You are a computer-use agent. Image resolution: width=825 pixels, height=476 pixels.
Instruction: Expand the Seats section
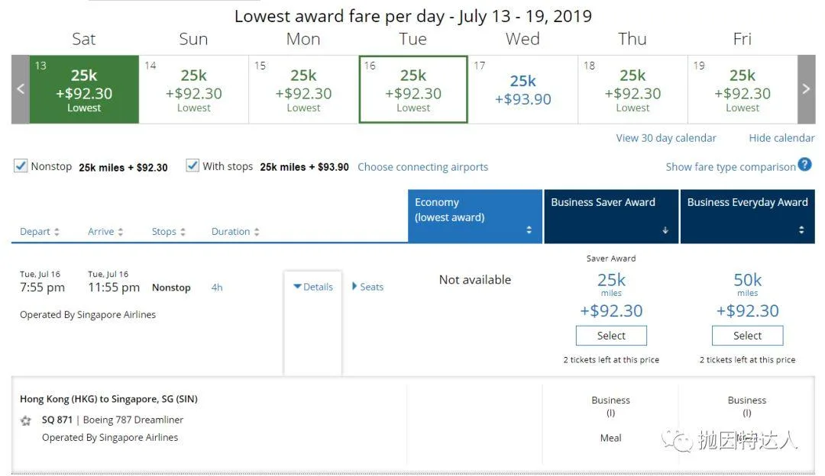click(367, 287)
